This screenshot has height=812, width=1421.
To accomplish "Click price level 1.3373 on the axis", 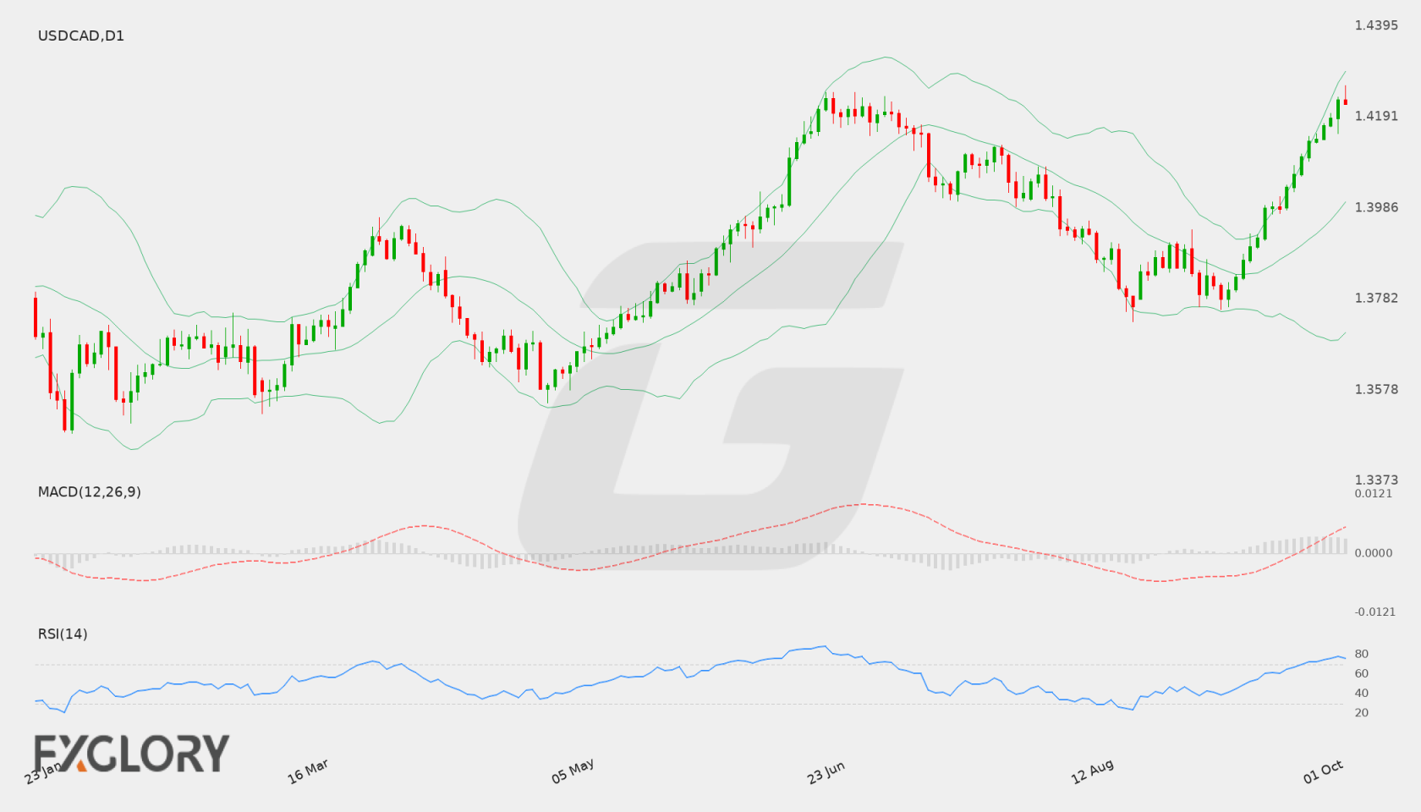I will tap(1376, 480).
